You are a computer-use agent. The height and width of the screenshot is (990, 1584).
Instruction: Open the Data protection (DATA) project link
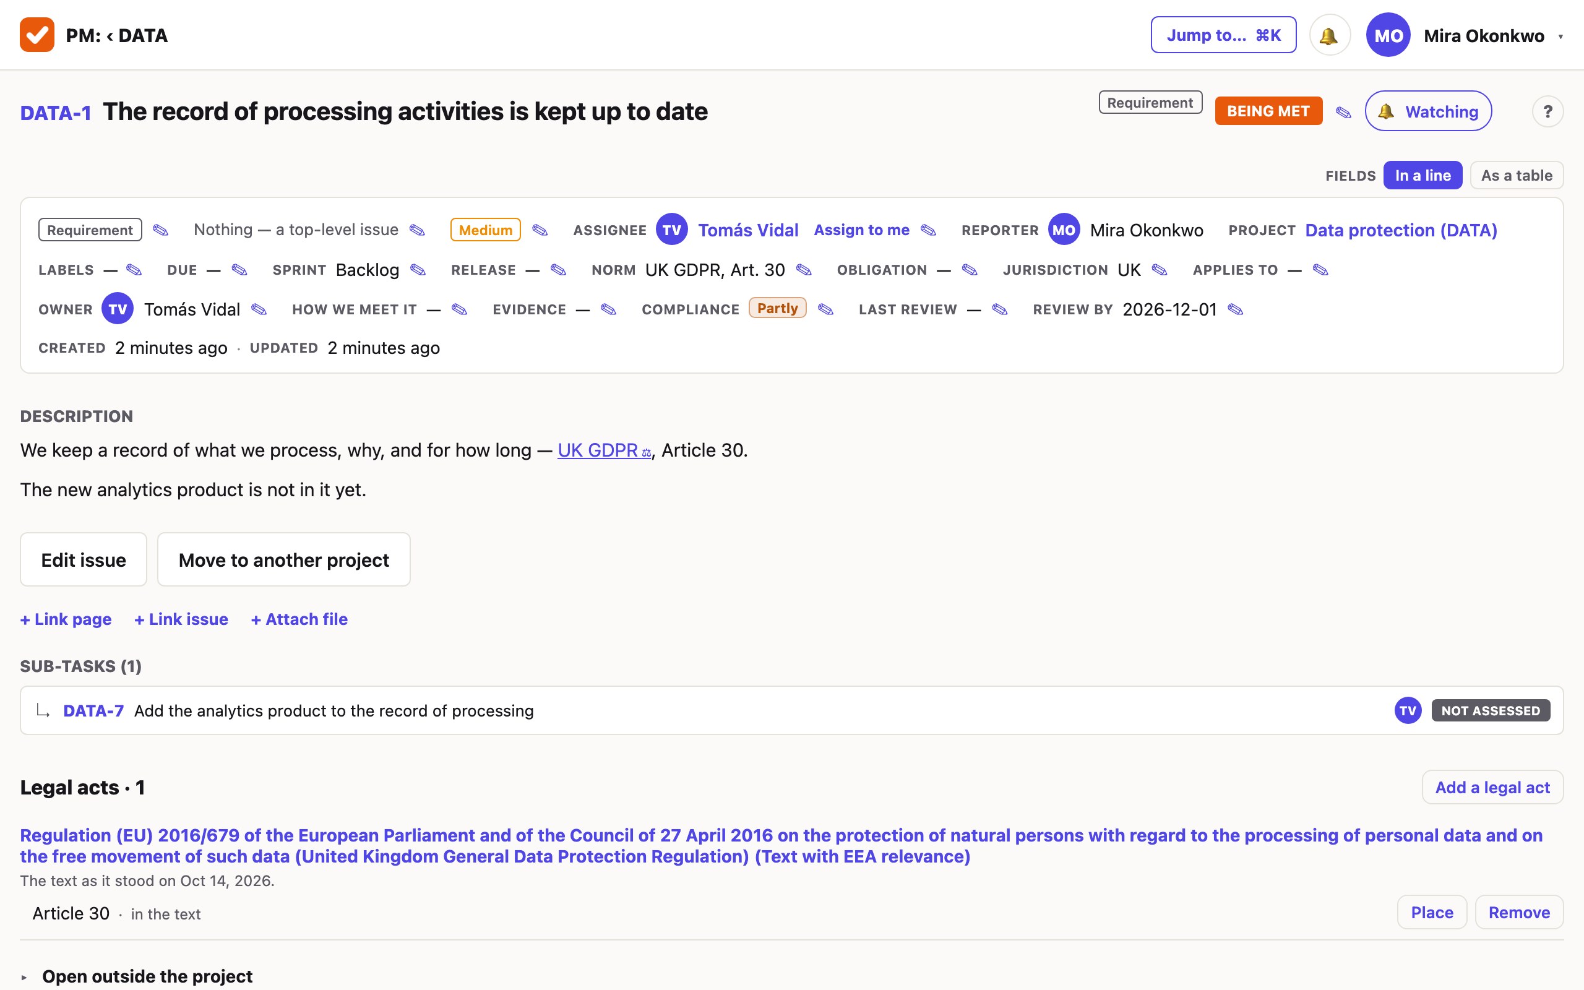[1401, 230]
